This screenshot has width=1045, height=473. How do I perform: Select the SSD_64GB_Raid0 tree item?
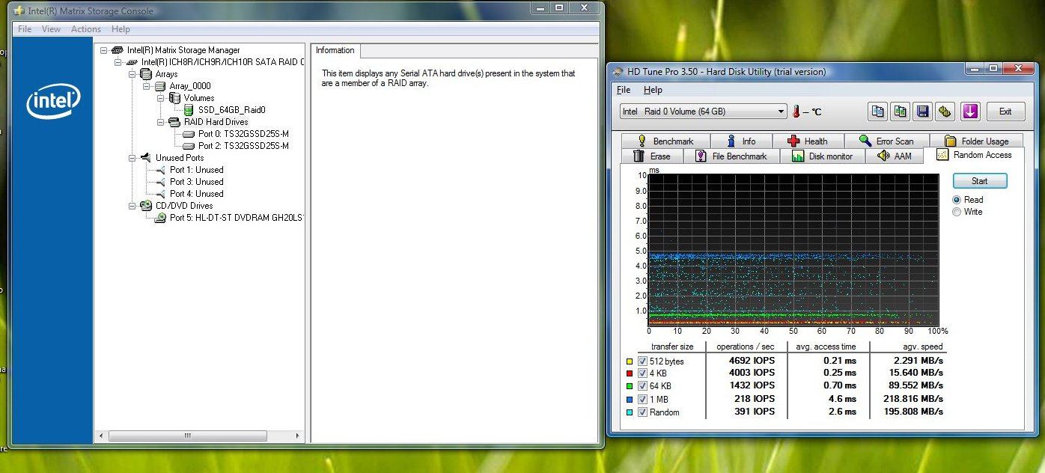point(231,110)
